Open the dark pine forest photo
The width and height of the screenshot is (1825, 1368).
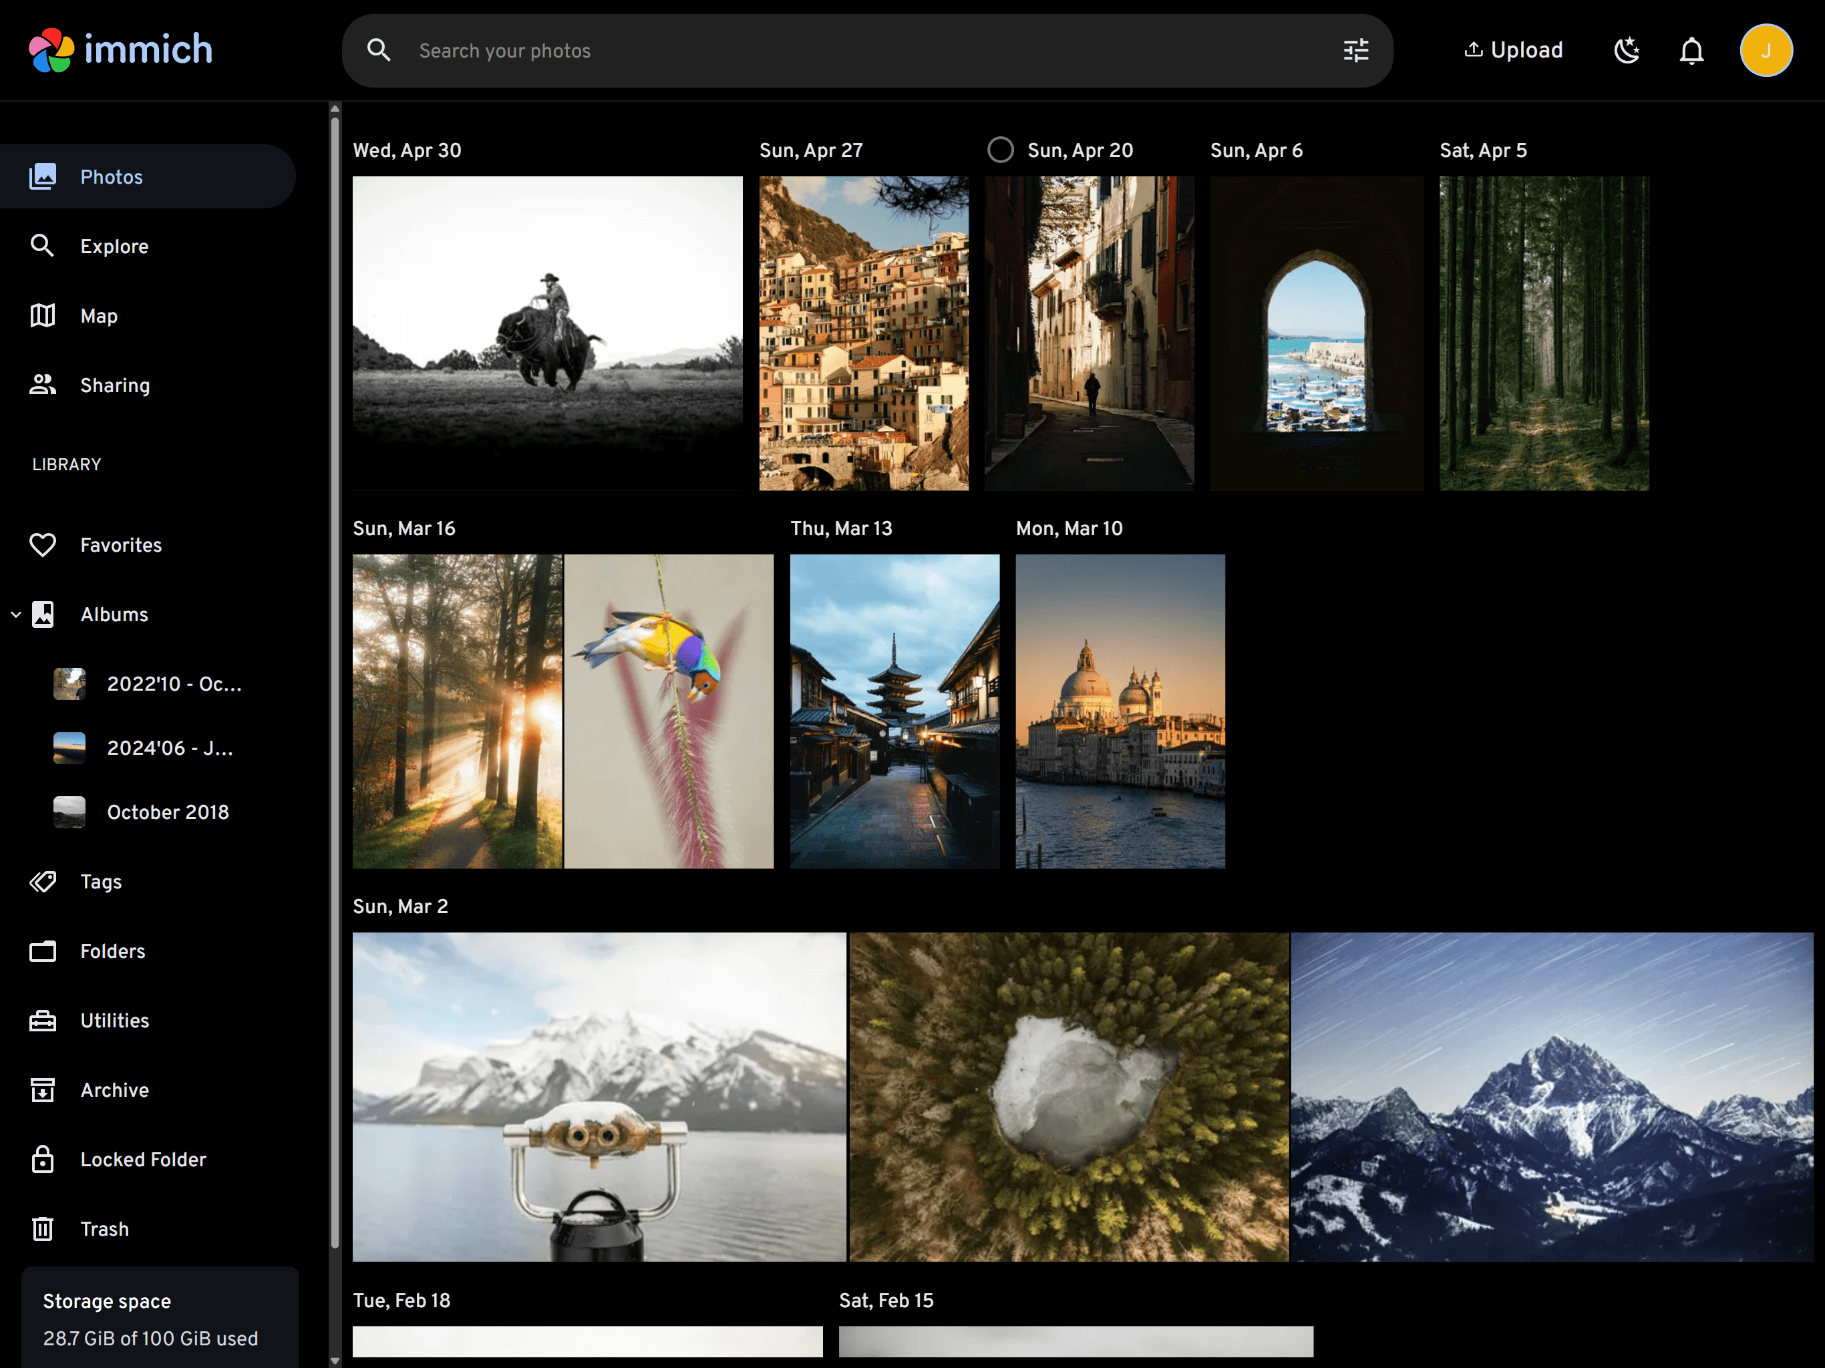[1544, 333]
